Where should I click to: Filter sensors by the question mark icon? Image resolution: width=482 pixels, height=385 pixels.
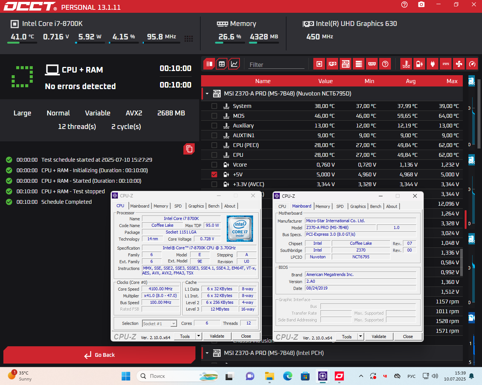coord(385,64)
